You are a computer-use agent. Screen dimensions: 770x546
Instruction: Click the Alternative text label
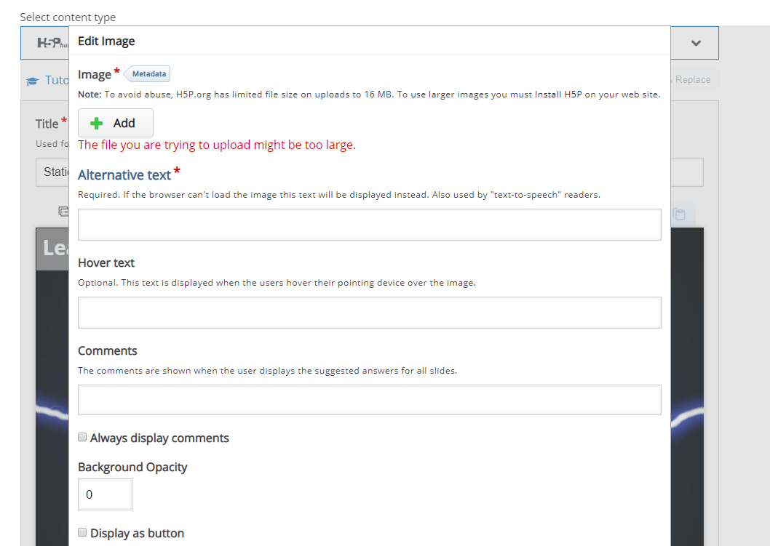[x=124, y=175]
